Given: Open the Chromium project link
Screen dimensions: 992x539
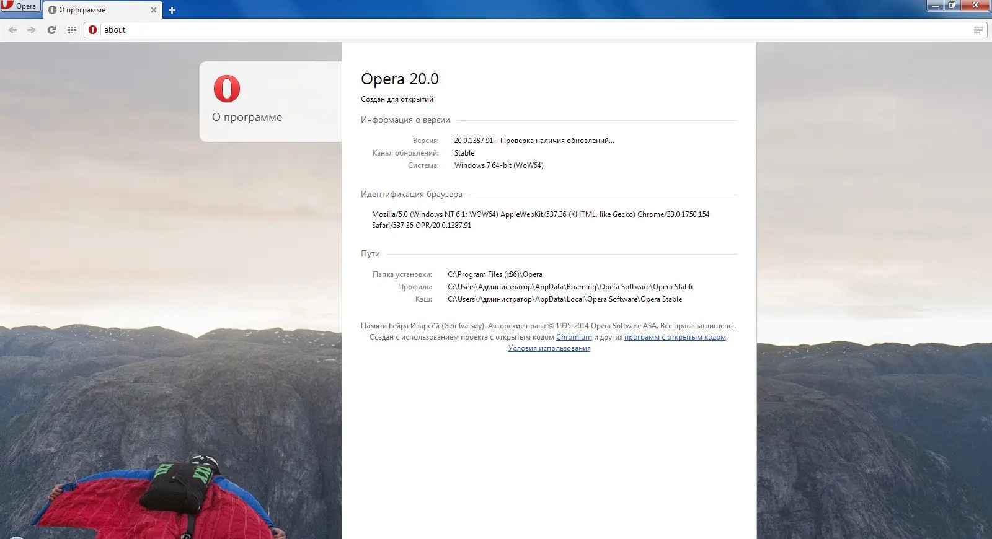Looking at the screenshot, I should pos(574,337).
